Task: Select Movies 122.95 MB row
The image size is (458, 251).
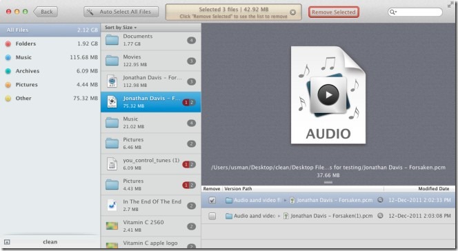Action: coord(151,61)
